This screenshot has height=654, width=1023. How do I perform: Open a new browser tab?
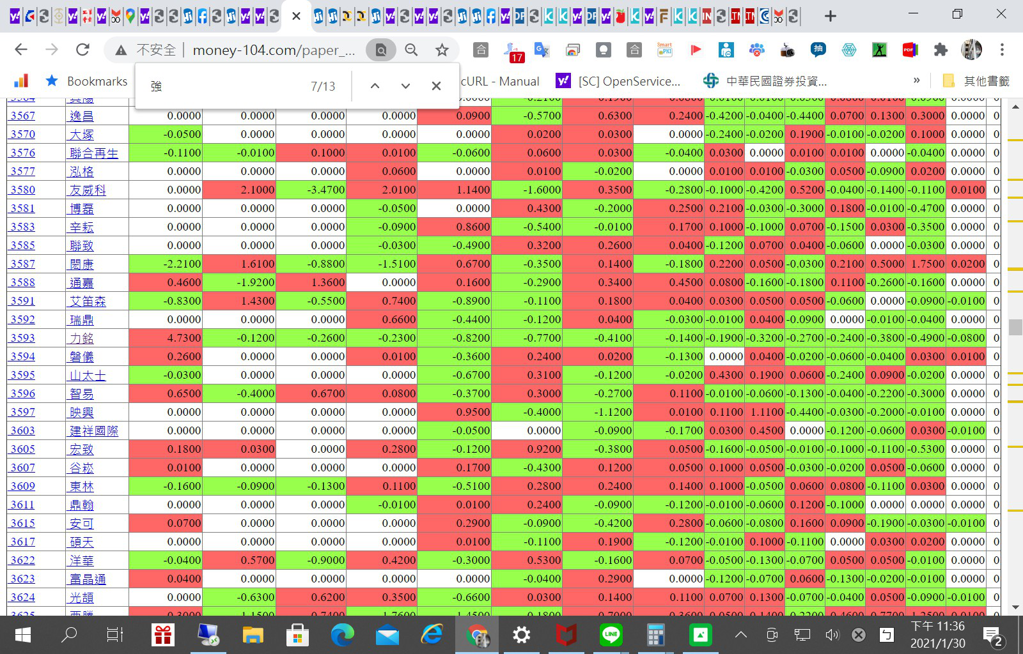click(830, 16)
